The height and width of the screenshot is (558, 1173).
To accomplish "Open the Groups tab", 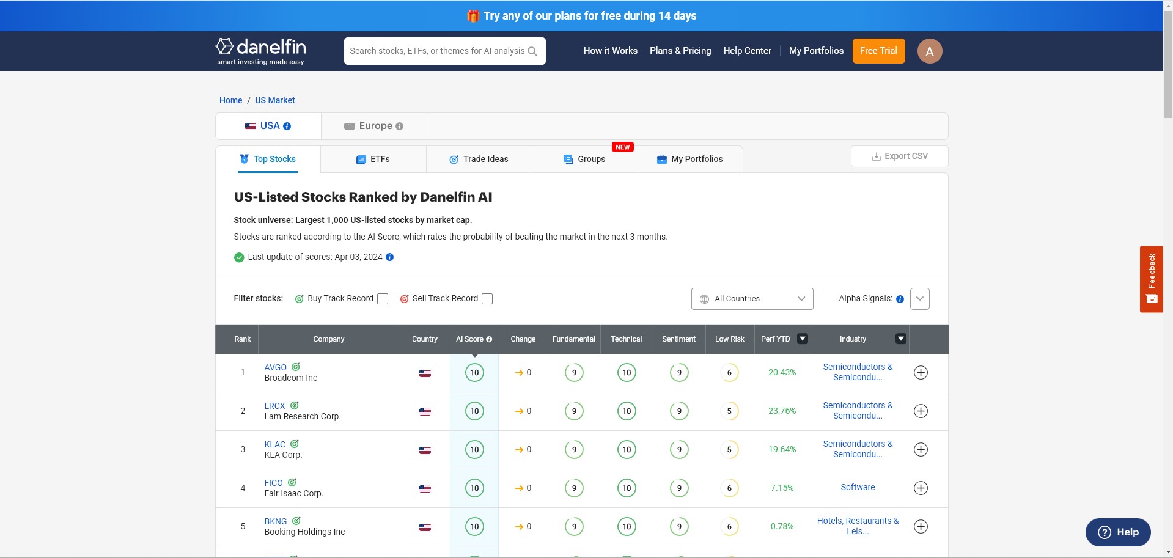I will tap(585, 160).
